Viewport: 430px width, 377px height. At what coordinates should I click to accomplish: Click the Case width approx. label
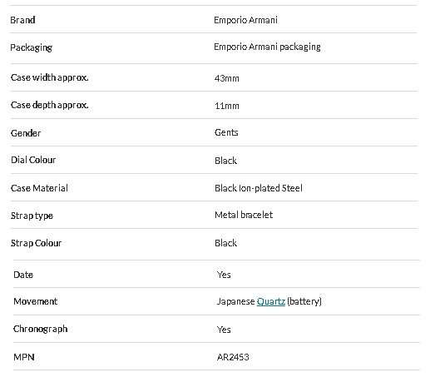click(x=49, y=77)
